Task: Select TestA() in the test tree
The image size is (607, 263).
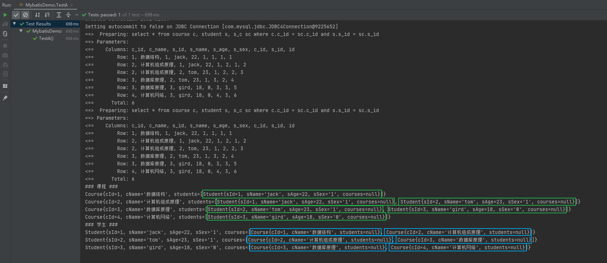Action: [46, 38]
